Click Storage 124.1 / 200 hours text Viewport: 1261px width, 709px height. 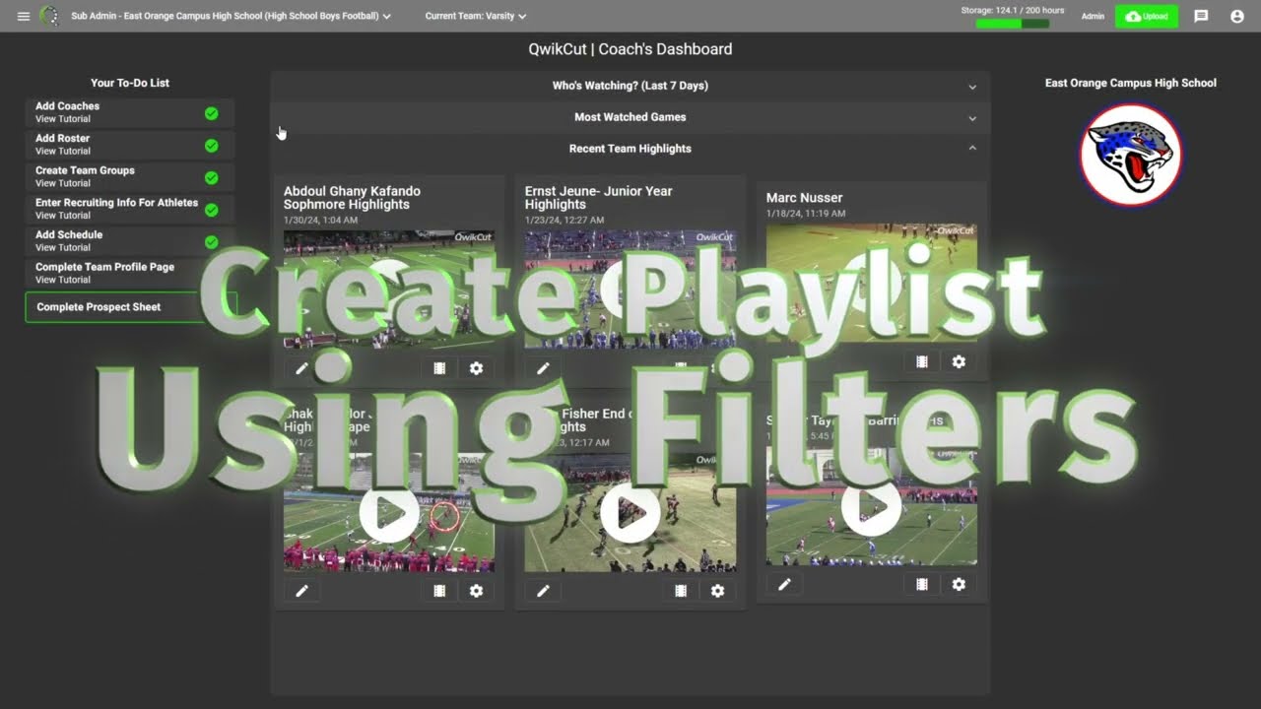[x=1013, y=10]
